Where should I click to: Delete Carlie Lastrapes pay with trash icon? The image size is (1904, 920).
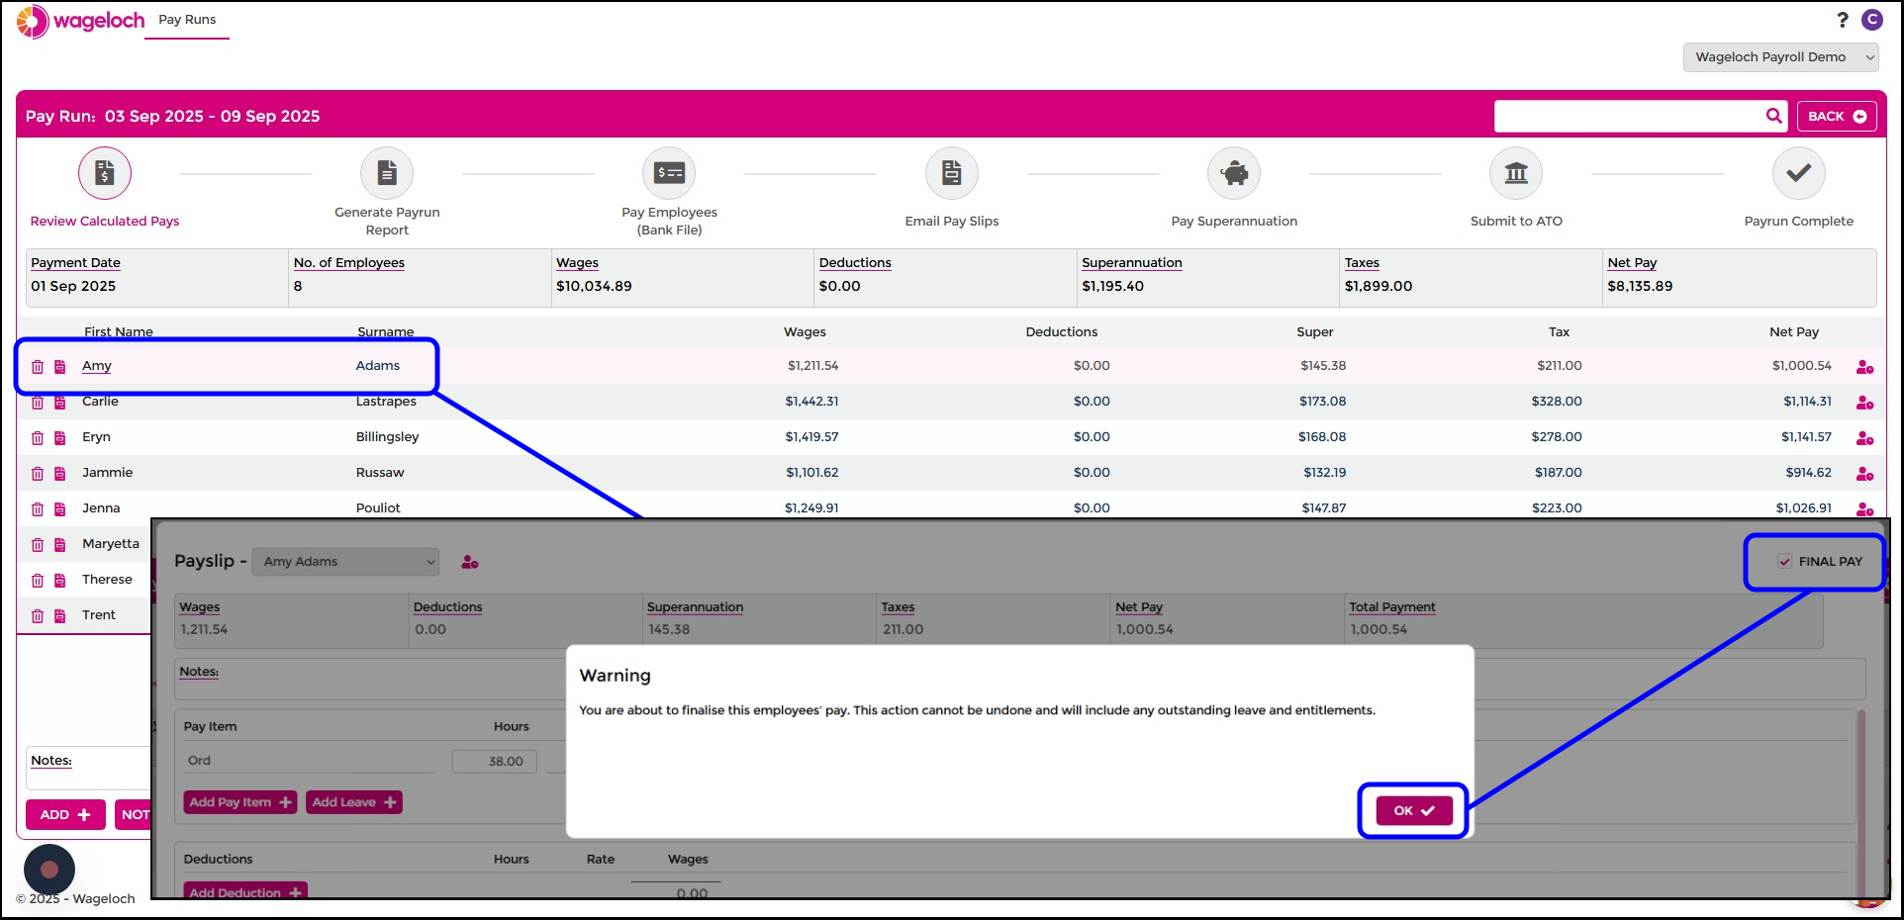[x=38, y=403]
